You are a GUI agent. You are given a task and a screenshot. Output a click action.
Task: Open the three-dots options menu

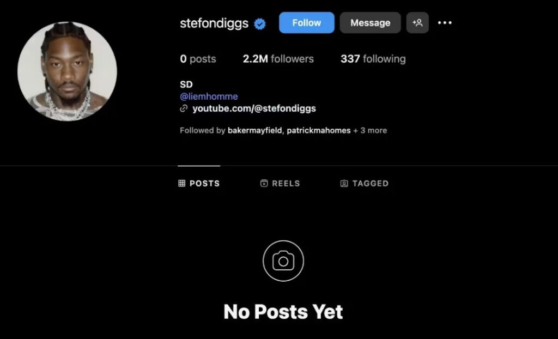click(x=445, y=23)
